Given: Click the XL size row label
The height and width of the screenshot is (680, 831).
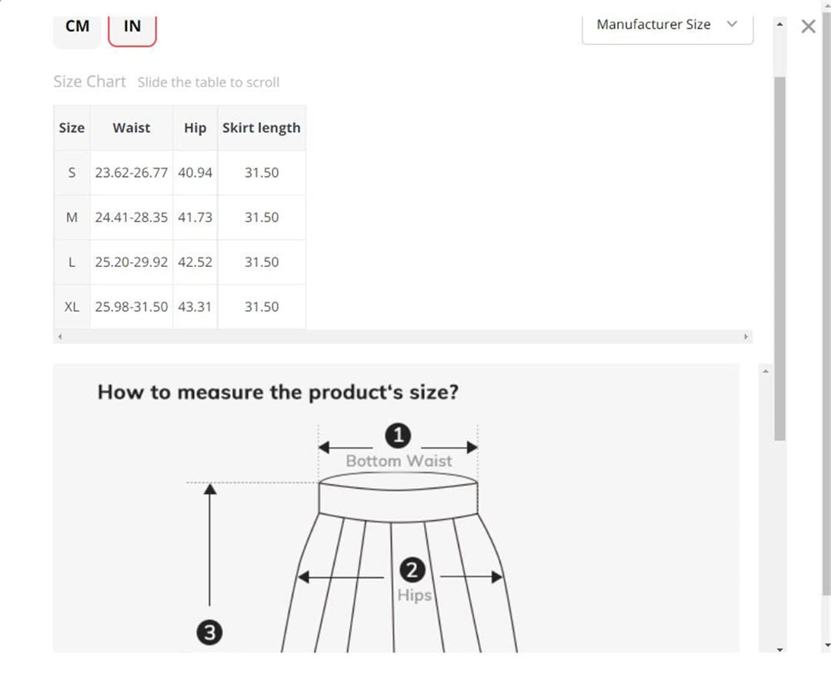Looking at the screenshot, I should coord(72,307).
